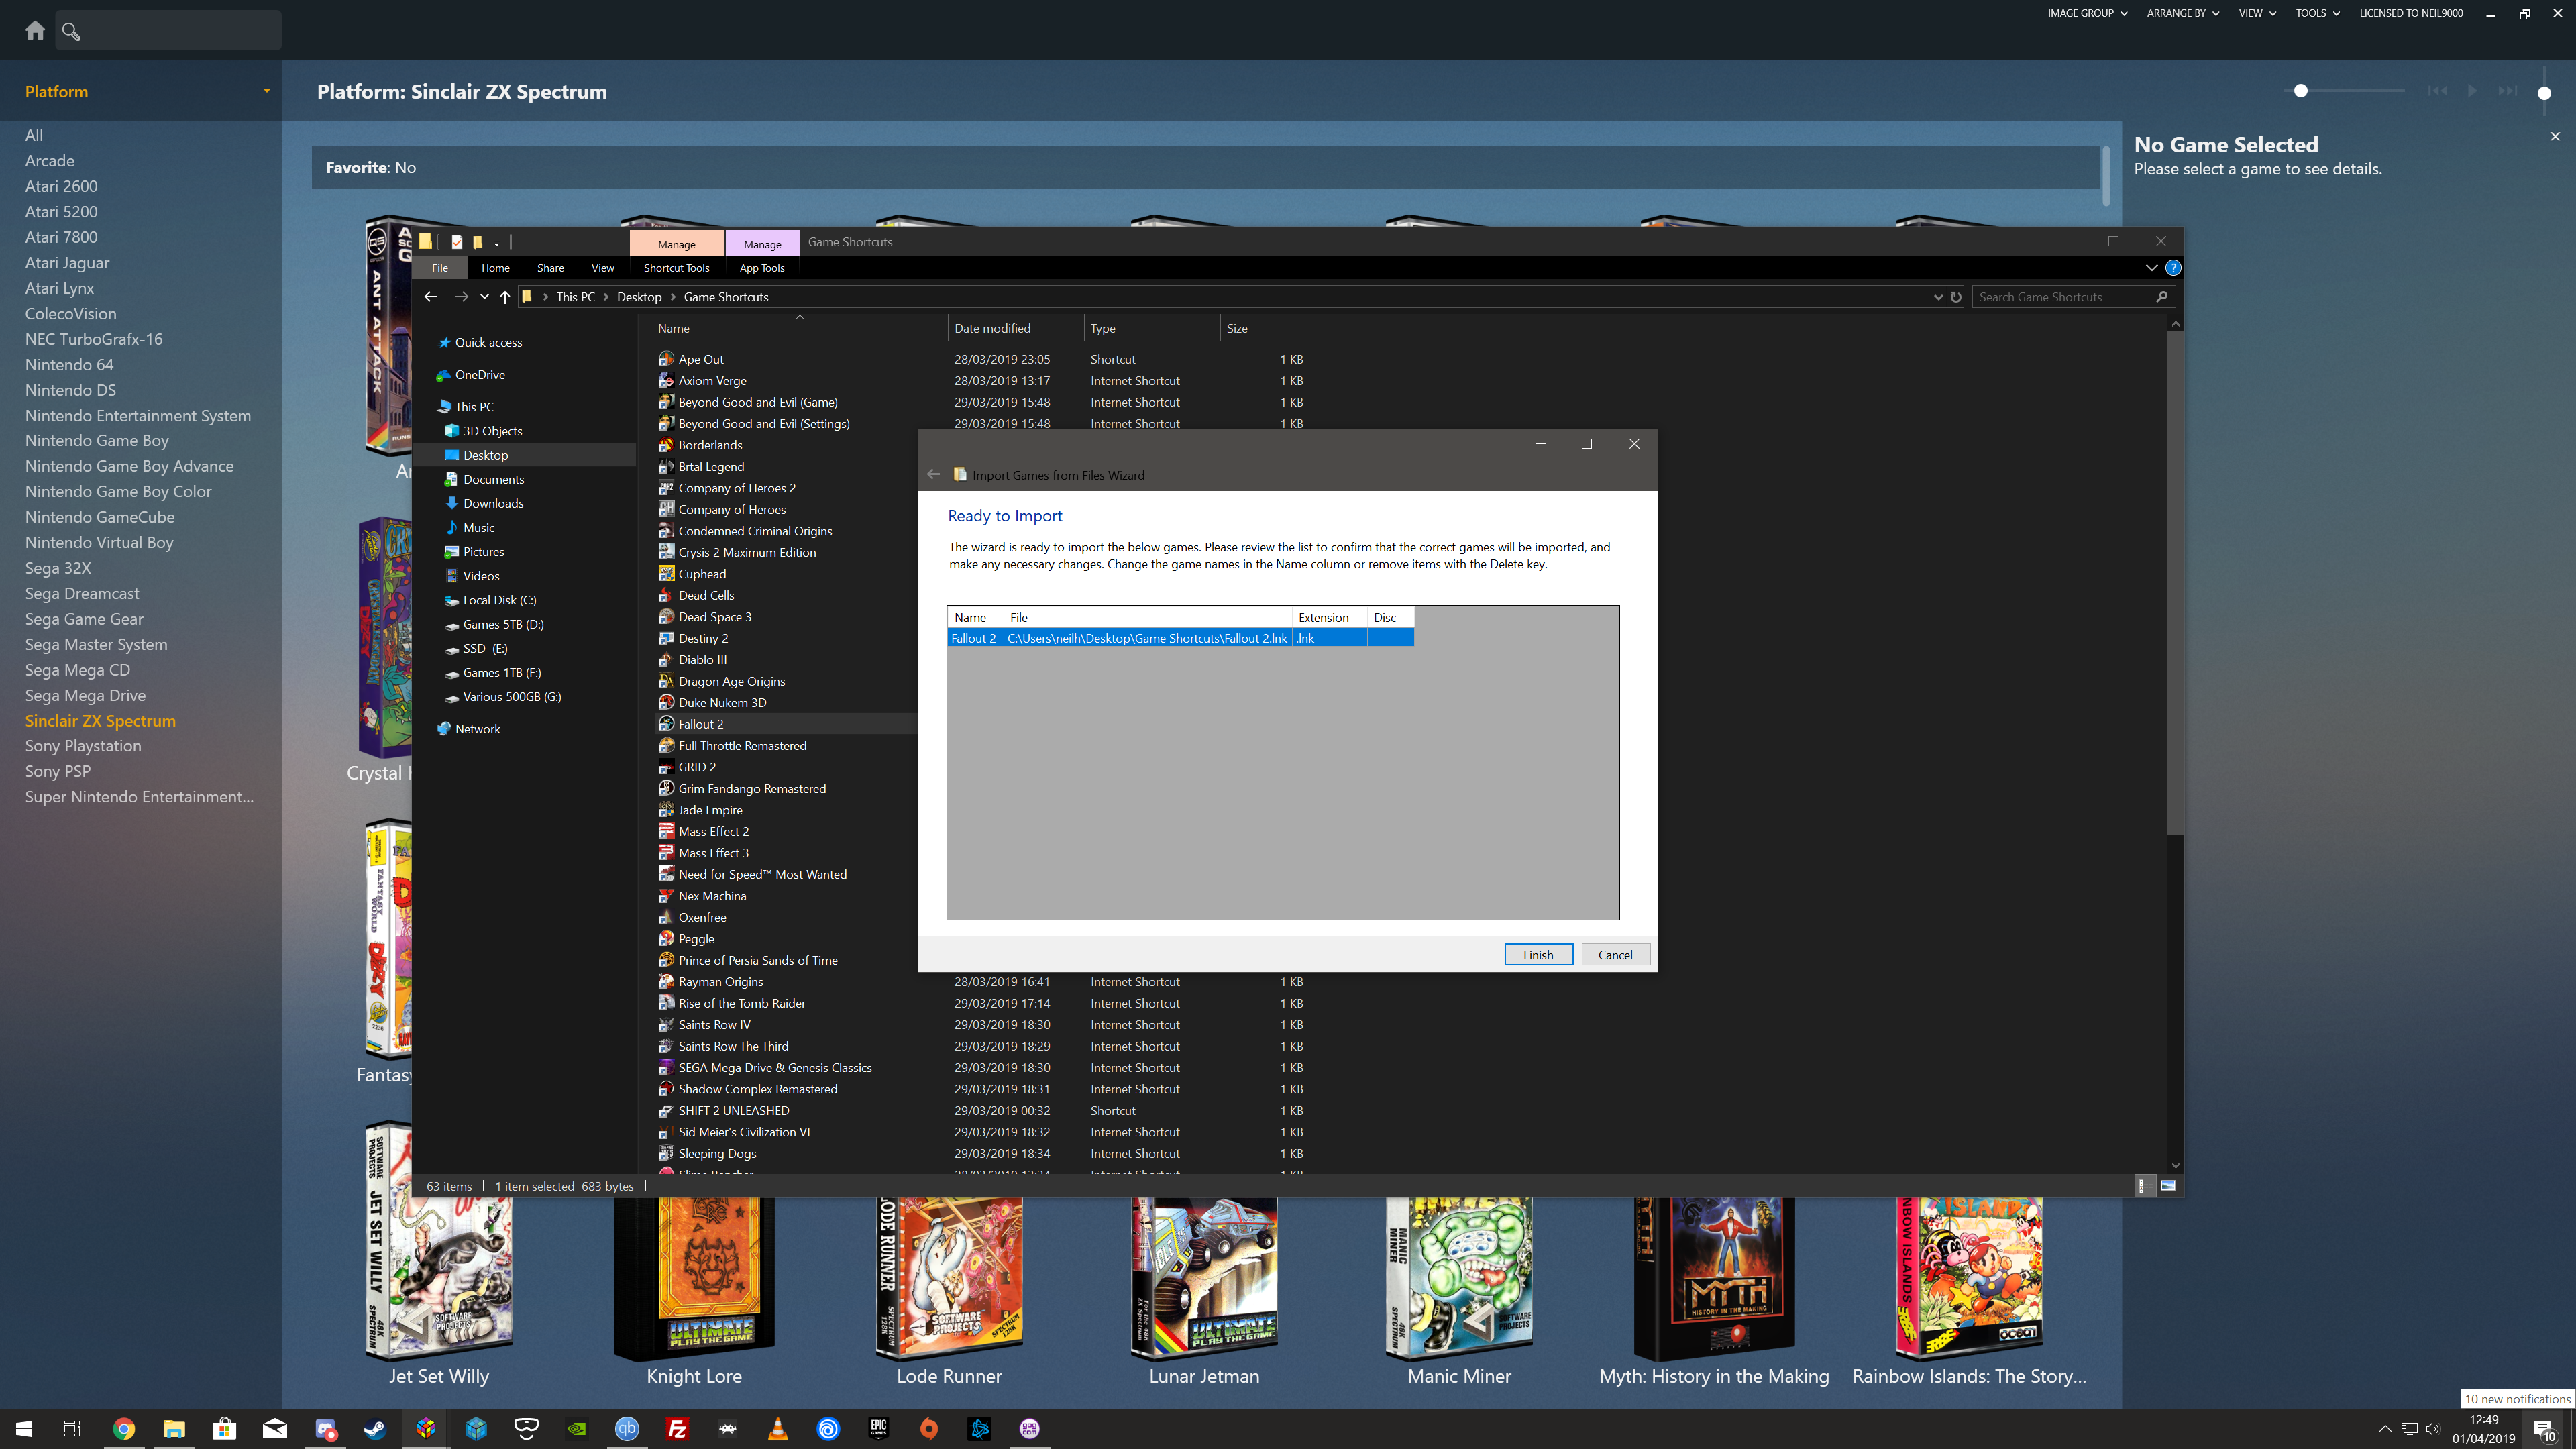2576x1449 pixels.
Task: Open the Windows Start menu
Action: click(x=24, y=1429)
